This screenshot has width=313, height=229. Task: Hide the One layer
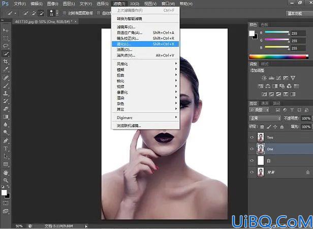tap(252, 149)
